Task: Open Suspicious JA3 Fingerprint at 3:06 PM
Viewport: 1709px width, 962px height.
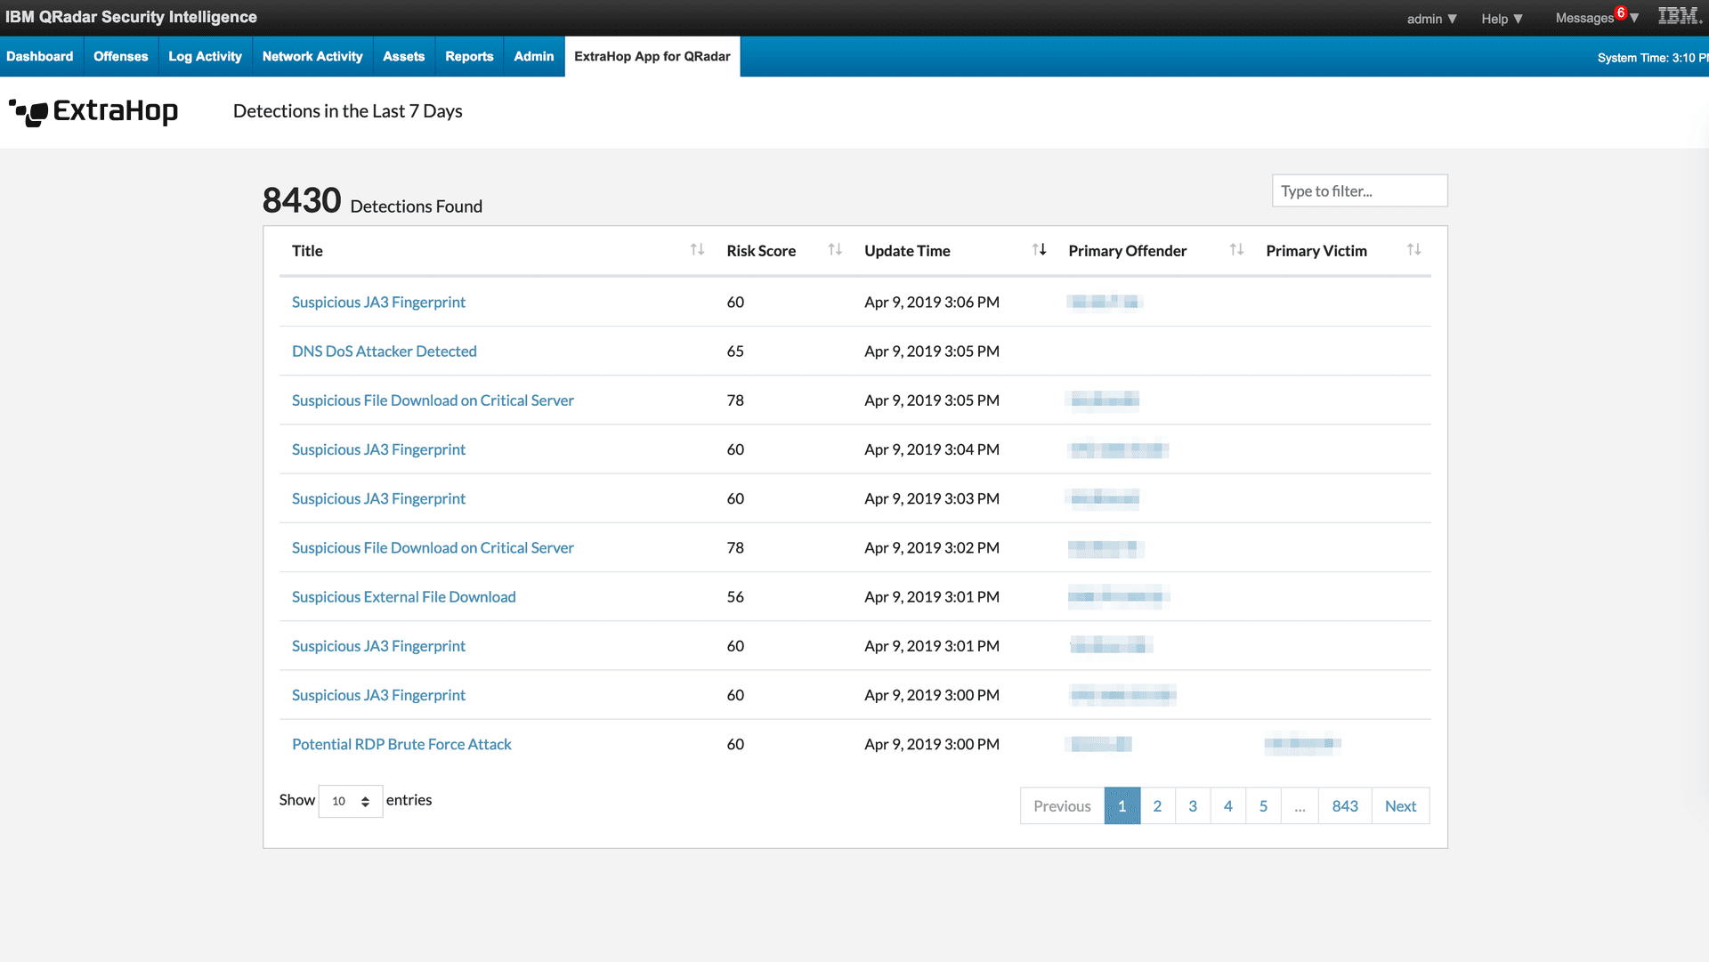Action: [378, 303]
